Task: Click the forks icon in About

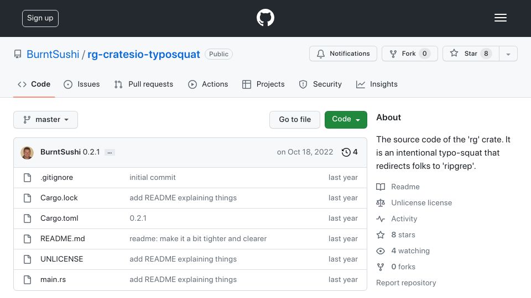Action: coord(381,267)
